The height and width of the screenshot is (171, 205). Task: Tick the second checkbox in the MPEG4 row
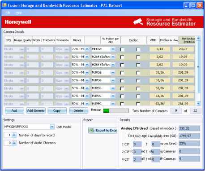138,49
